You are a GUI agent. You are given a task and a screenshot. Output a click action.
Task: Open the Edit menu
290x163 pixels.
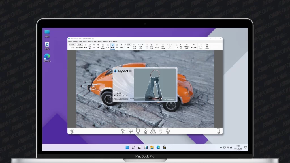coord(75,41)
